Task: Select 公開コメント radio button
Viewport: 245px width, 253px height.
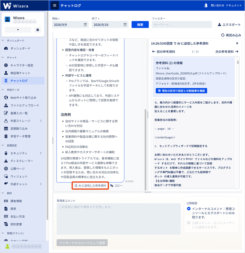Action: [189, 223]
